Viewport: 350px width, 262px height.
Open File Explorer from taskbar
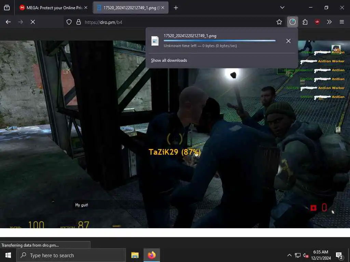click(x=135, y=255)
